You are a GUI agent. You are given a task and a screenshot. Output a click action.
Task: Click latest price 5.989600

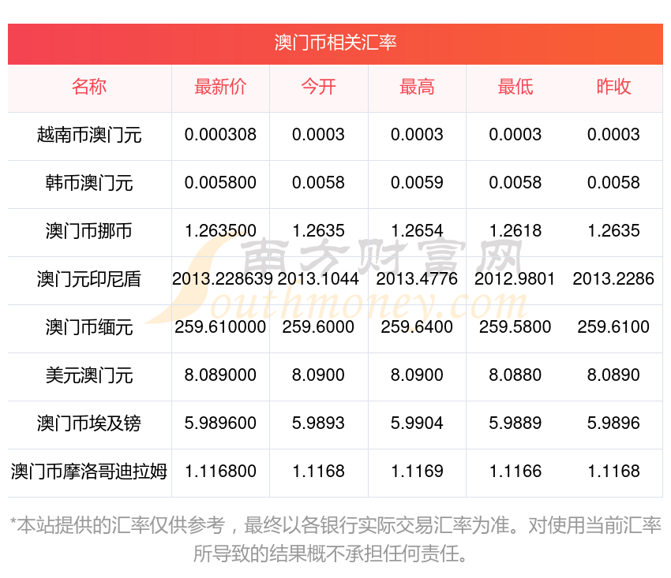click(x=220, y=423)
